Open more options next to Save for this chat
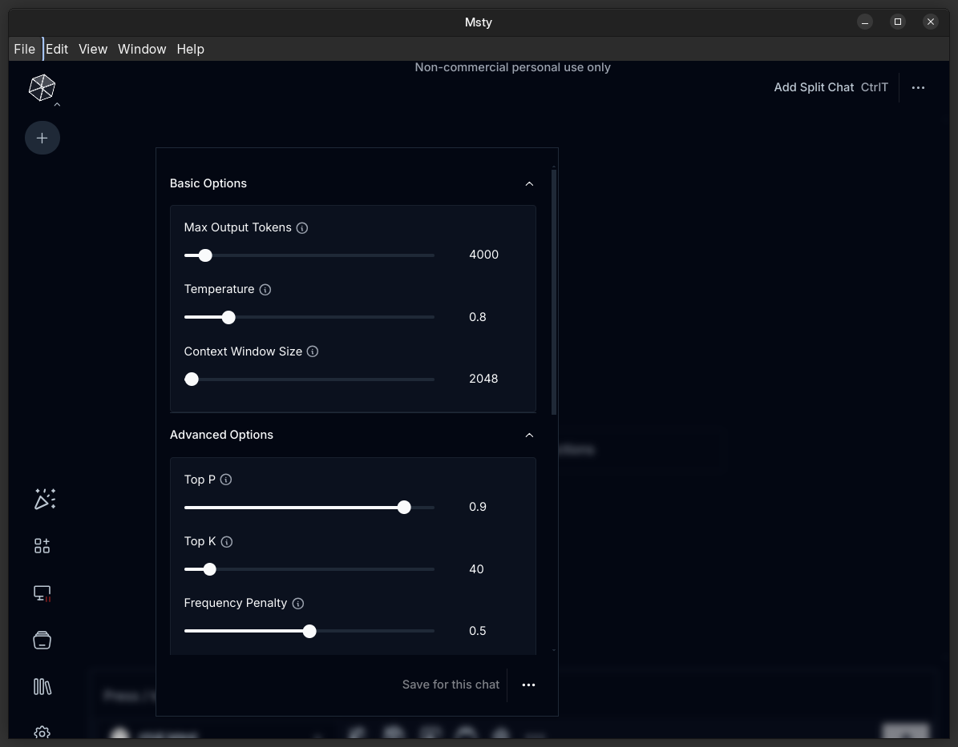 click(x=528, y=685)
